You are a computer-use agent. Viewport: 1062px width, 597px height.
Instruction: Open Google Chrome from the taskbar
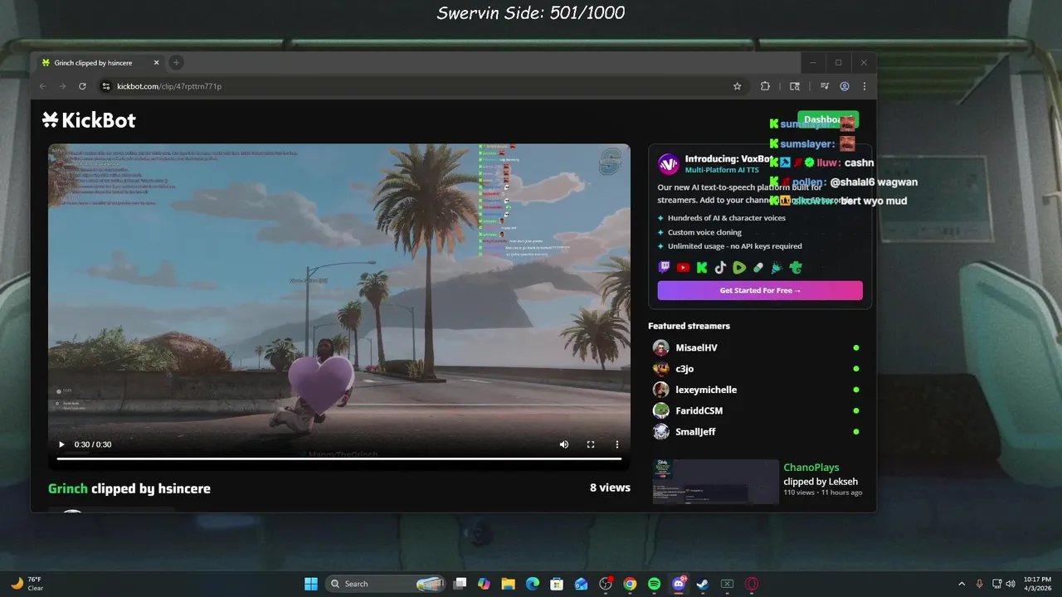(630, 584)
